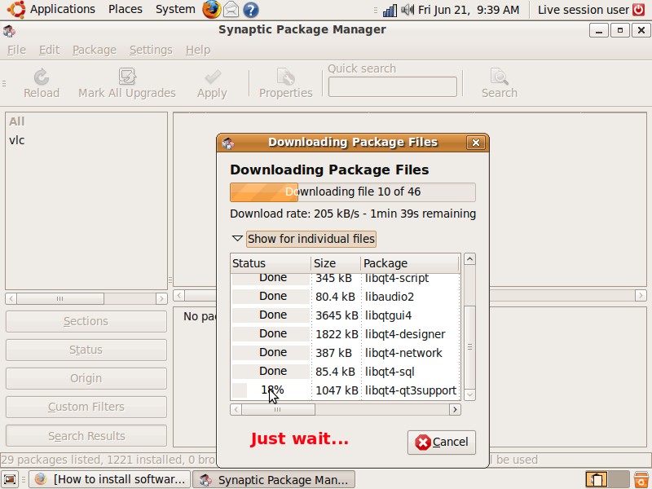Open the mail client launcher icon
The width and height of the screenshot is (652, 489).
(231, 10)
